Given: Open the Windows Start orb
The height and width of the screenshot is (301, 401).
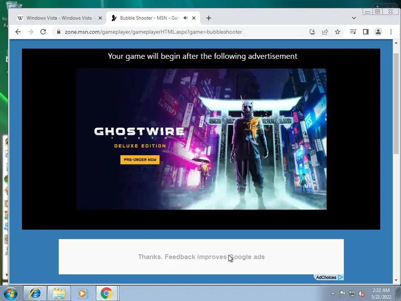Looking at the screenshot, I should tap(10, 293).
